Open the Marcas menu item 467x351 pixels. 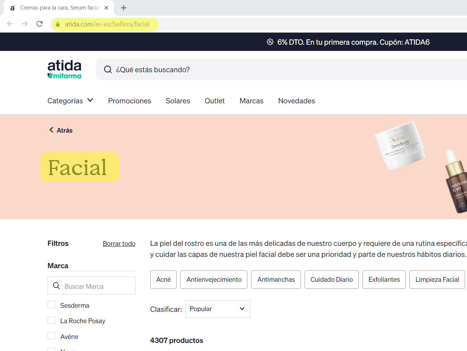tap(251, 101)
